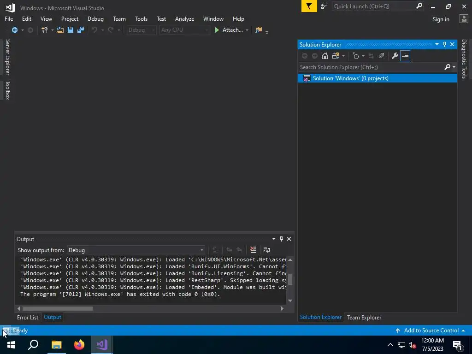Open the Solution Configurations Debug dropdown
The height and width of the screenshot is (354, 472).
(141, 30)
